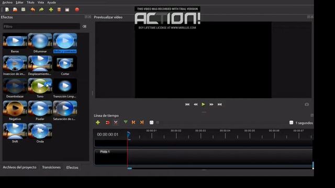
Task: Focus the Filtro search field
Action: point(41,27)
